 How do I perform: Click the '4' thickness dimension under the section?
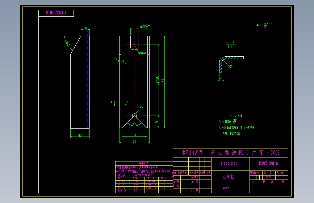pos(221,78)
